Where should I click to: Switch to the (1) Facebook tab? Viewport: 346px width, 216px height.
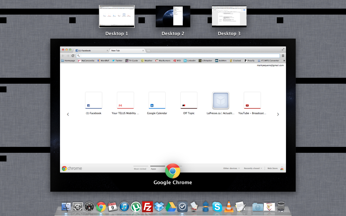pos(91,50)
